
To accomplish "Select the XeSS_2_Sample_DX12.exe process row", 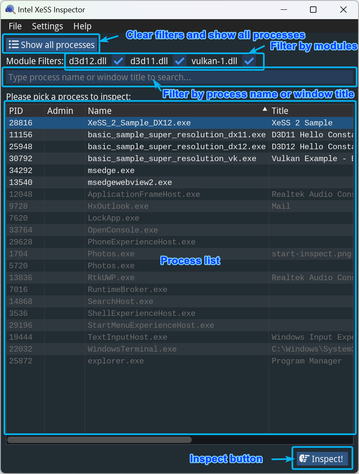I will coord(179,123).
